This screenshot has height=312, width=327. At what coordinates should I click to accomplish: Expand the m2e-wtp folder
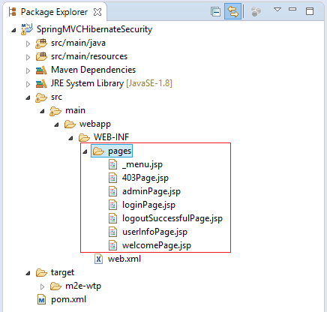(42, 286)
